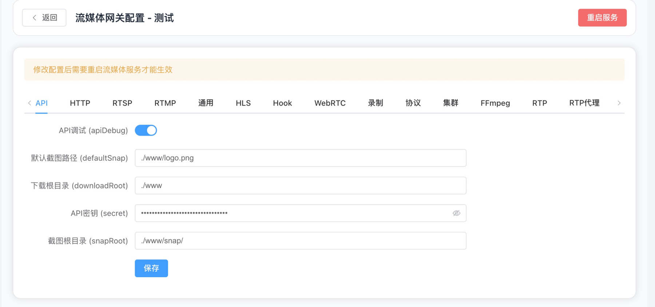The image size is (655, 307).
Task: Open the 录制 tab
Action: (376, 103)
